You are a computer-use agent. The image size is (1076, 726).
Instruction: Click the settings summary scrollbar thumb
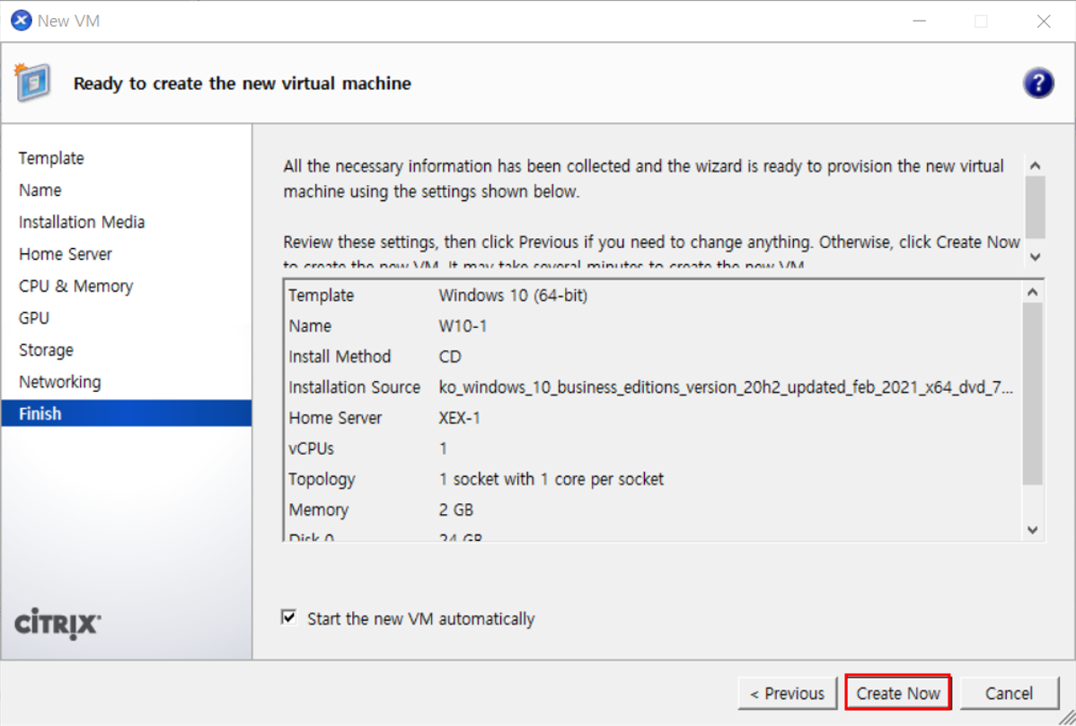coord(1032,394)
